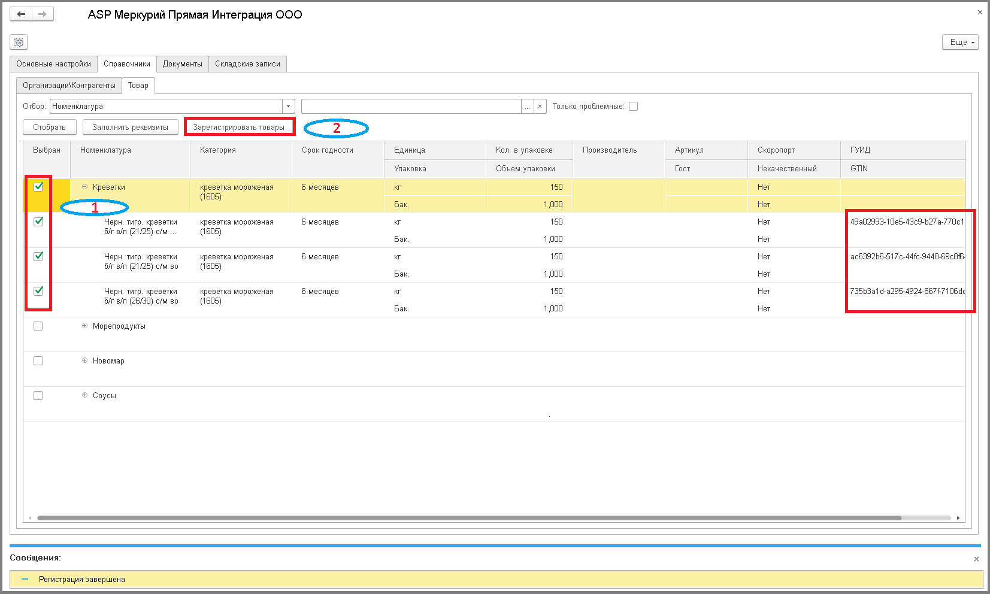
Task: Select the Креветки row name
Action: tap(109, 187)
